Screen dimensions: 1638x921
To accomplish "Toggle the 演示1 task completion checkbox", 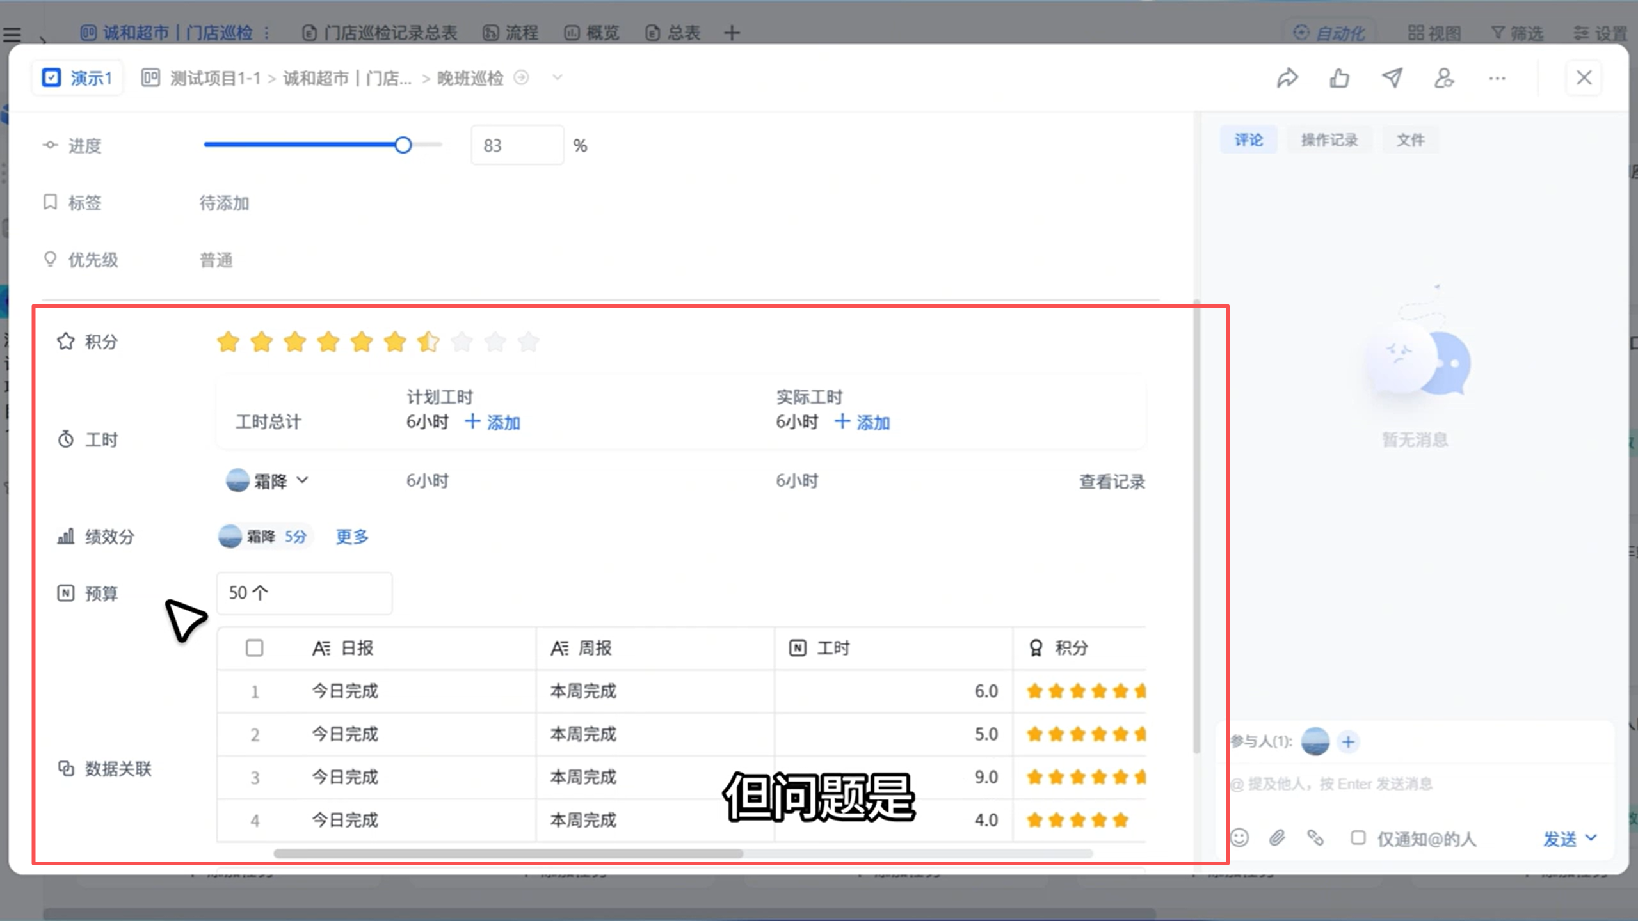I will [x=51, y=78].
